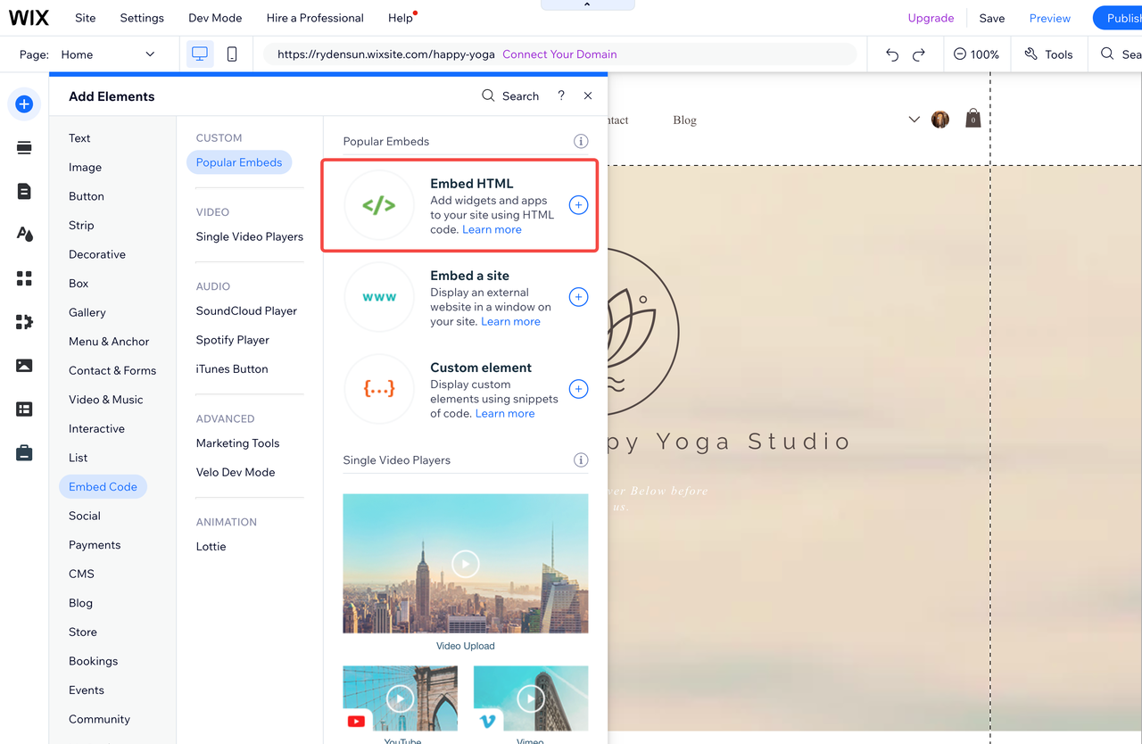Click the Custom element braces icon

coord(379,389)
